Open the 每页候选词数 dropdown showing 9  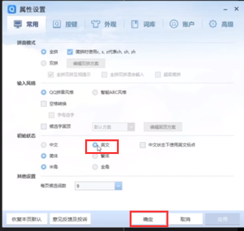(98, 186)
